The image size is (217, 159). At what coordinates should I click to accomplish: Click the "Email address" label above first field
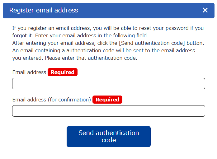pos(29,72)
